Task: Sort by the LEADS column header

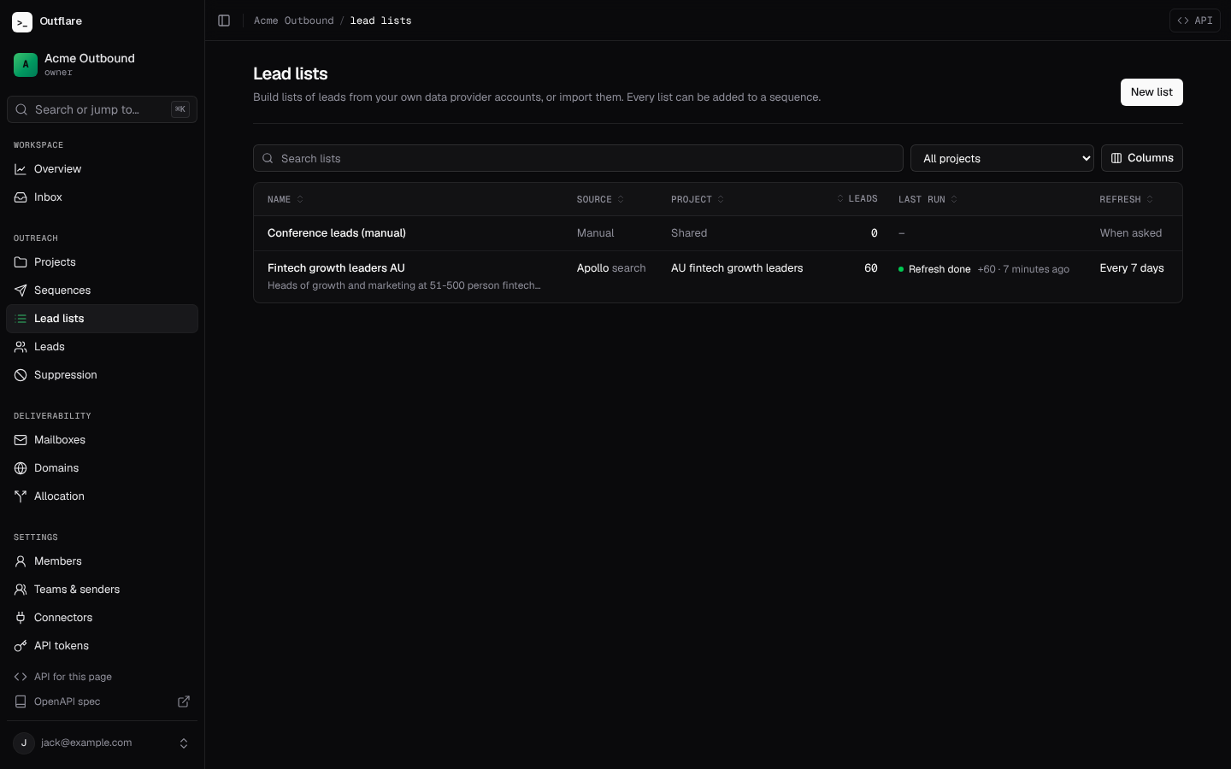Action: point(857,199)
